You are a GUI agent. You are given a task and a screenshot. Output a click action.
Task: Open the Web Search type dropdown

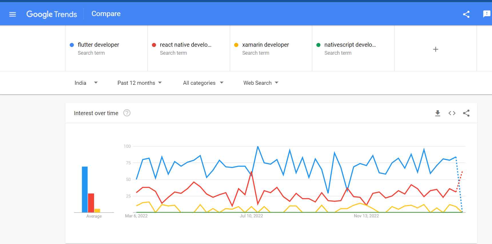point(261,83)
